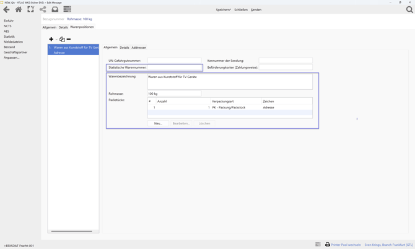415x249 pixels.
Task: Copy the selected goods position
Action: 62,39
